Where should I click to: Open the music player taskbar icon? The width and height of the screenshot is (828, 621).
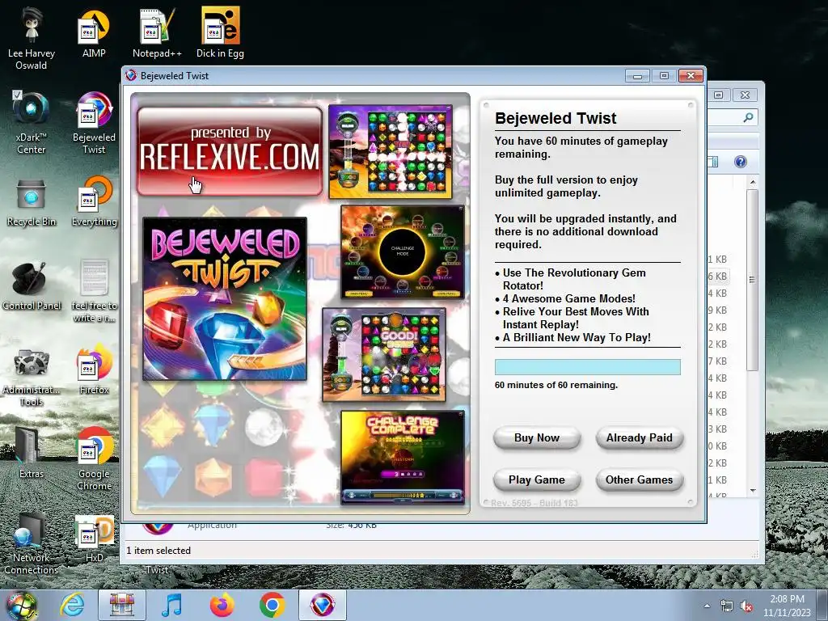171,605
